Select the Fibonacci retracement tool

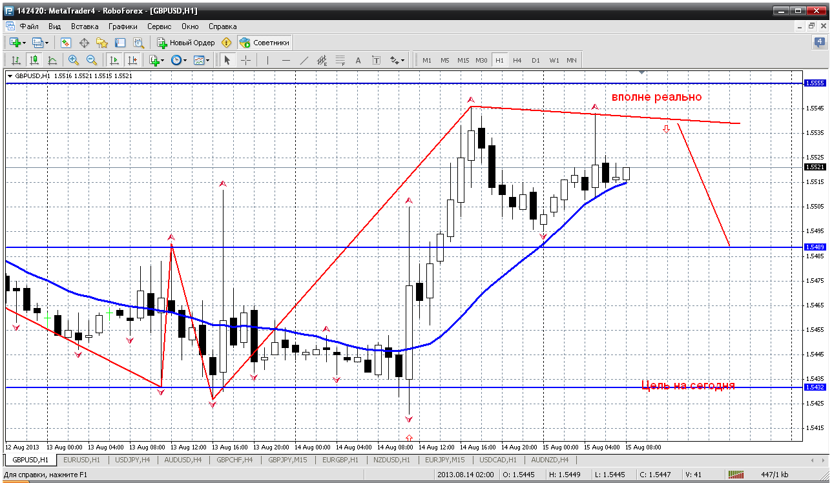tap(340, 60)
